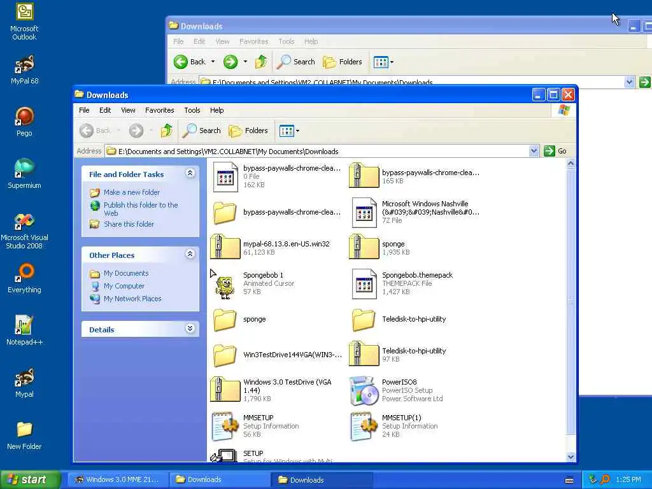Open the Views dropdown in front Downloads toolbar
Viewport: 652px width, 489px height.
(289, 131)
